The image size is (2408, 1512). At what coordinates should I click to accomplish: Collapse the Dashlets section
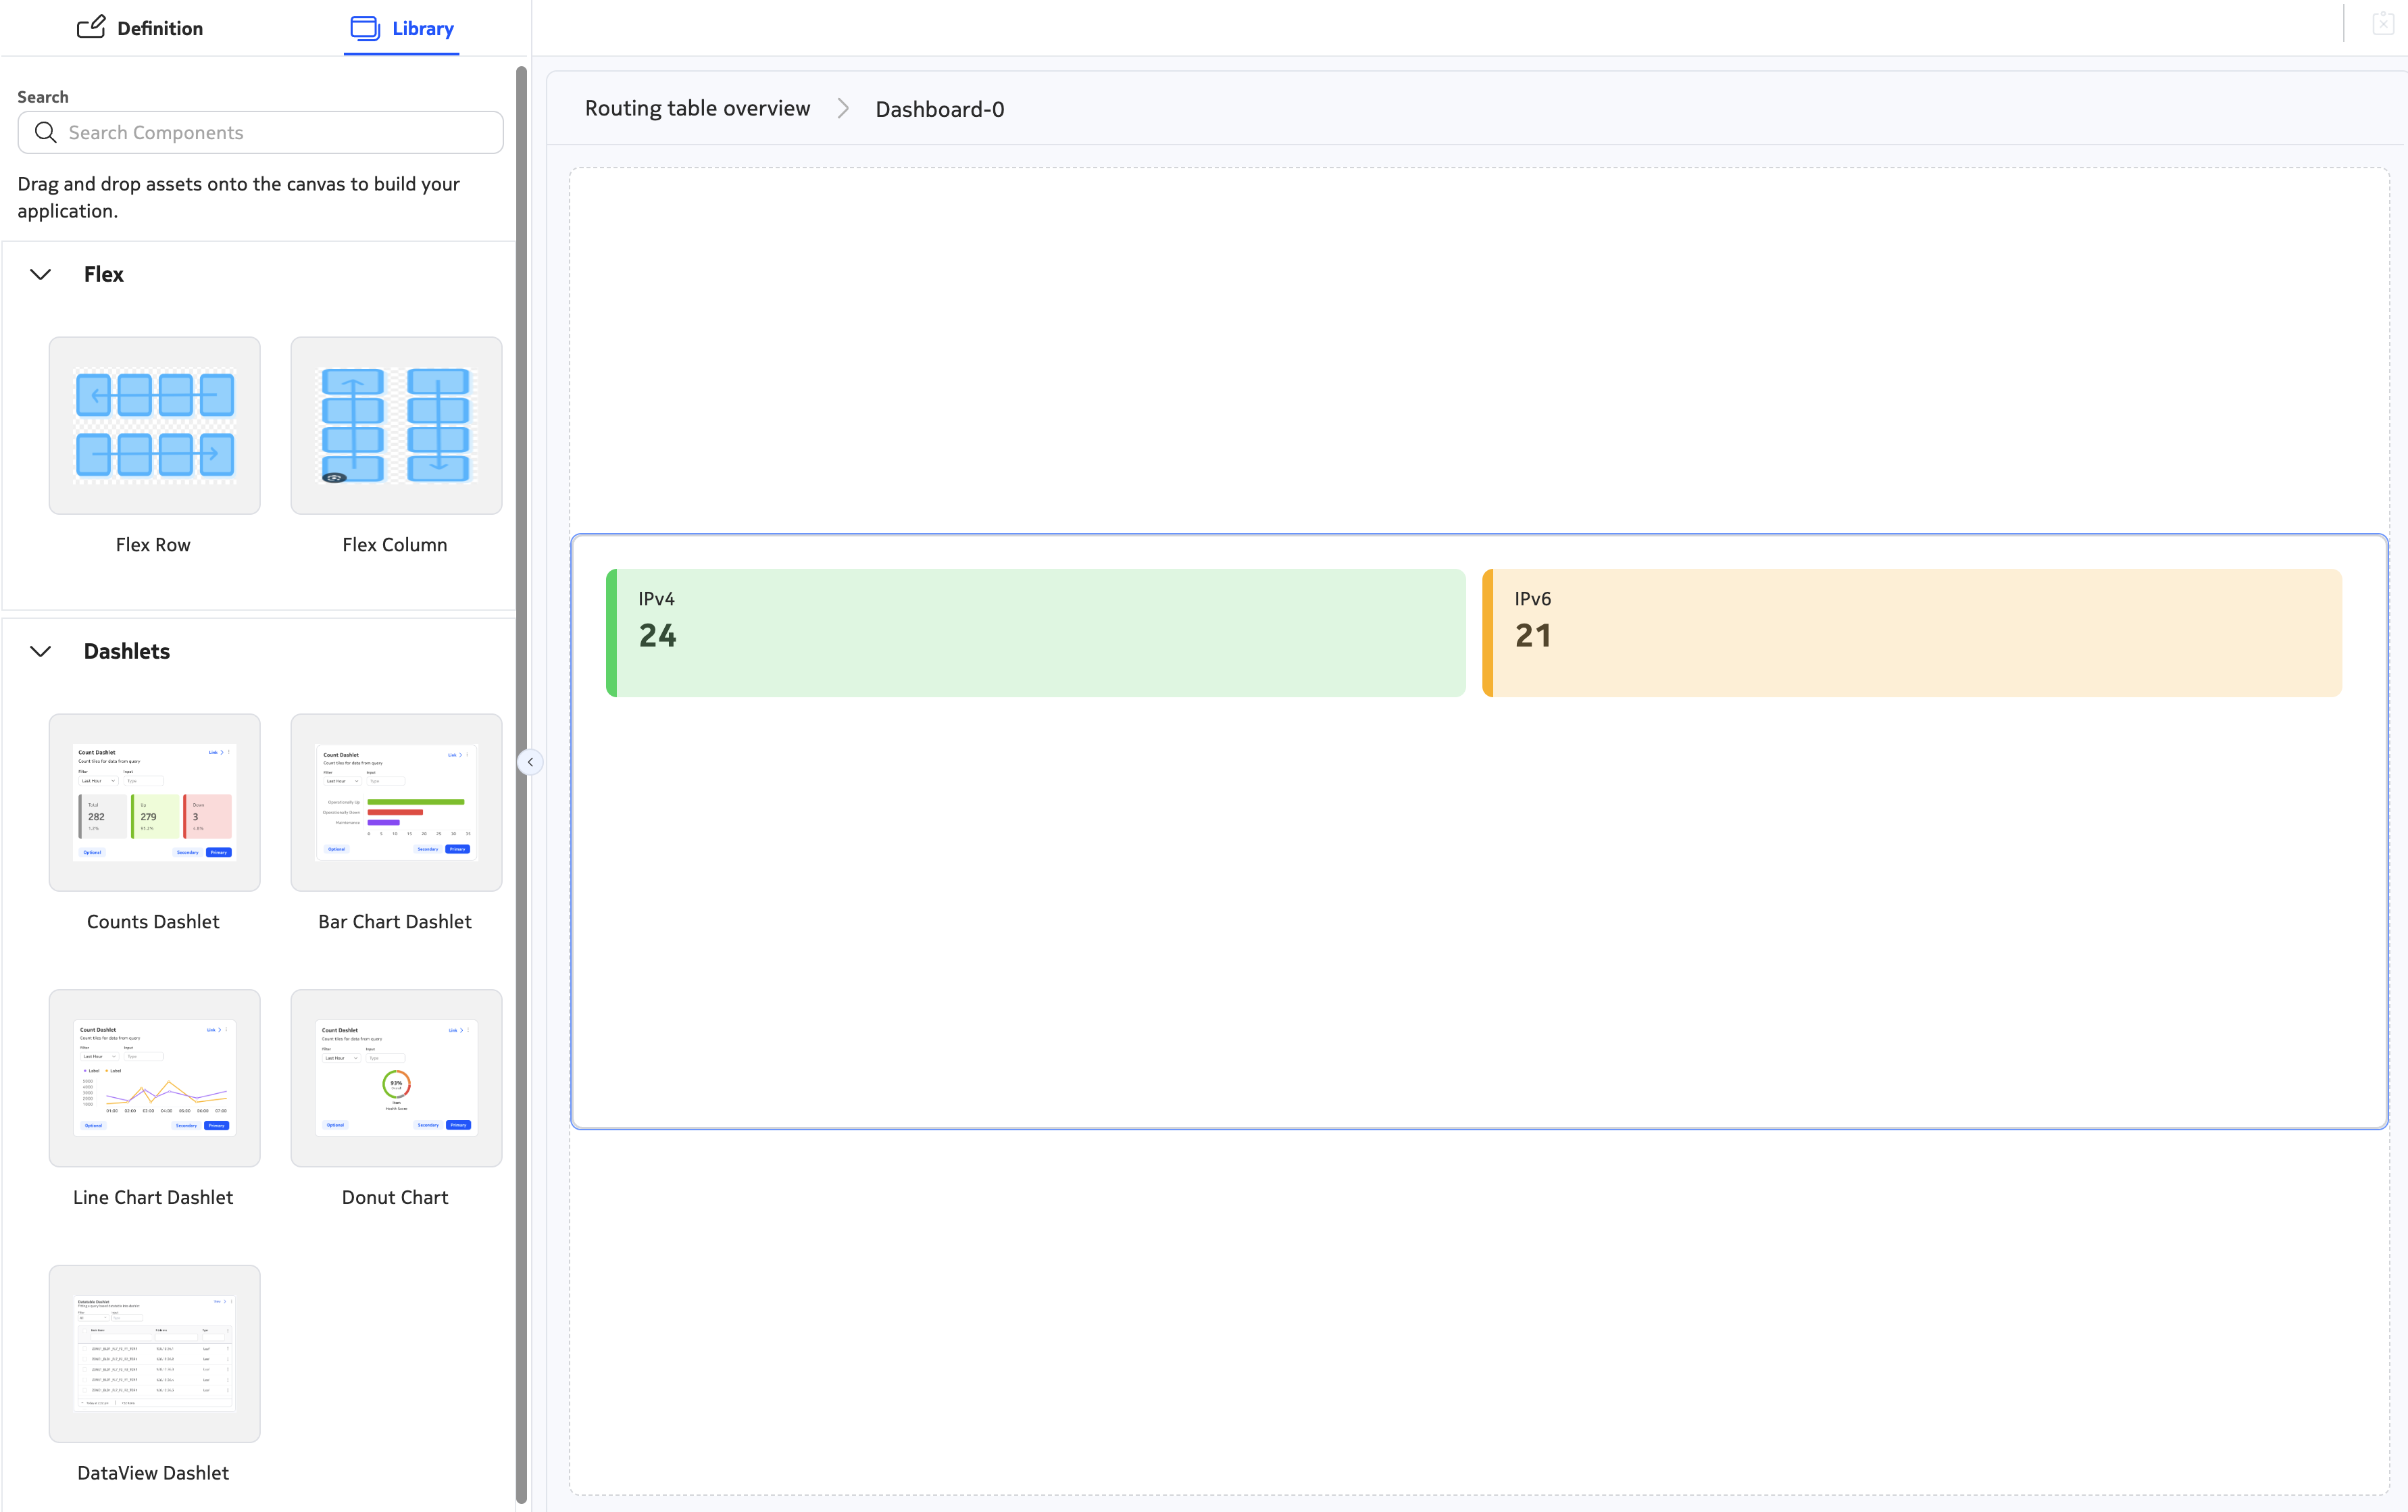pyautogui.click(x=40, y=651)
